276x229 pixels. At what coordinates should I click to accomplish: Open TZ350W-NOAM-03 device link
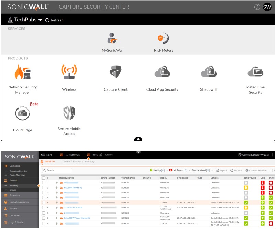pyautogui.click(x=73, y=208)
